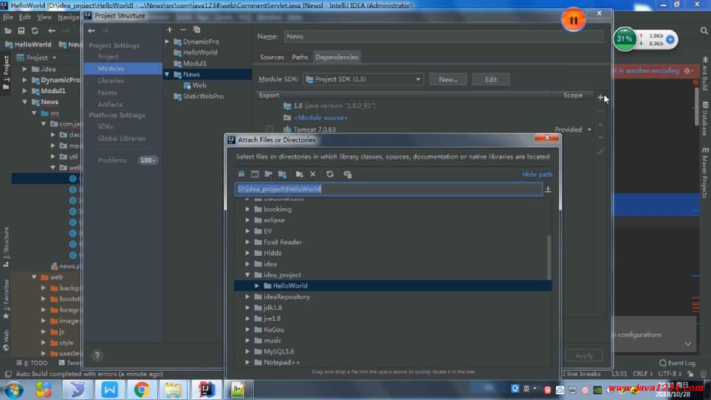Open Project view dropdown in IDE panel
The image size is (711, 400).
pyautogui.click(x=54, y=58)
